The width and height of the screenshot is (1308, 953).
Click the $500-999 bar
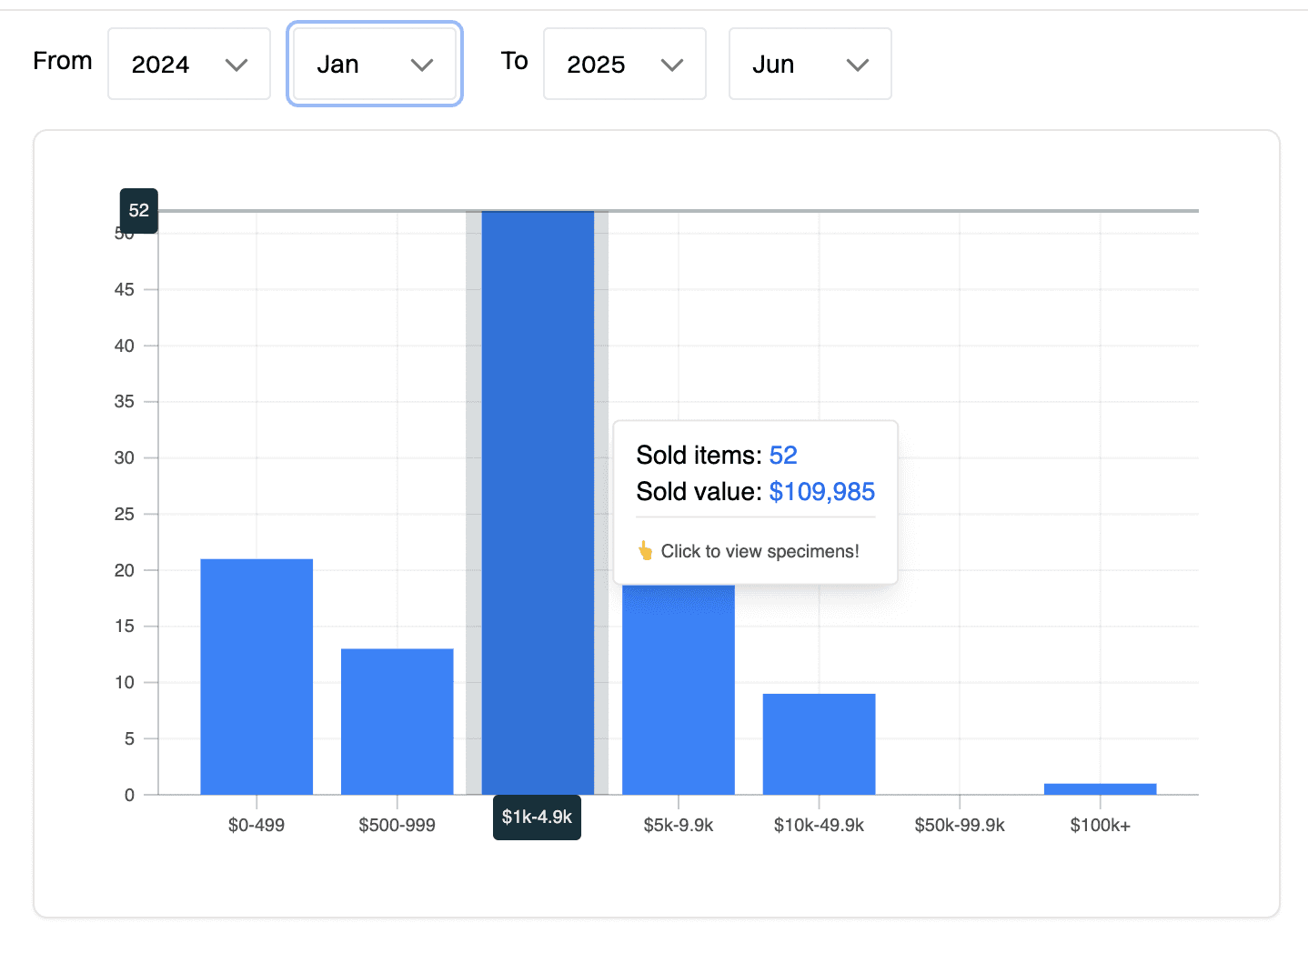point(397,718)
